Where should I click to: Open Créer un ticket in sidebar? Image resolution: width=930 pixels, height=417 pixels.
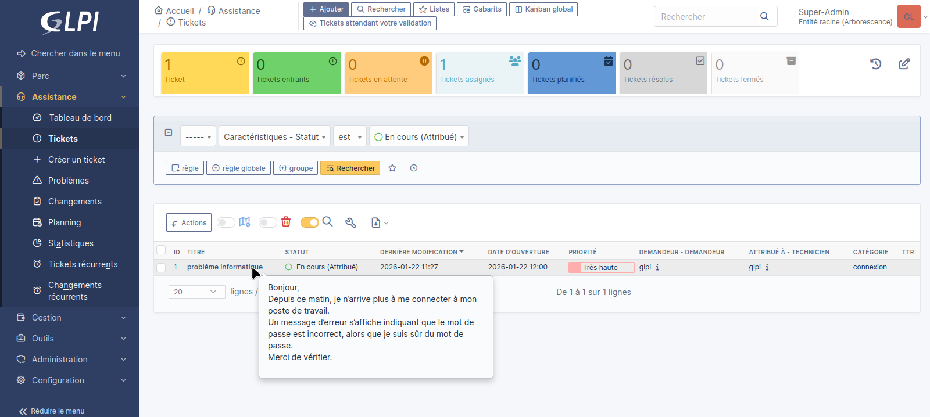[x=77, y=160]
